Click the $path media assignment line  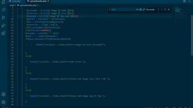[42, 36]
